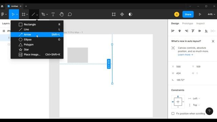Open the Help question mark button

[209, 111]
